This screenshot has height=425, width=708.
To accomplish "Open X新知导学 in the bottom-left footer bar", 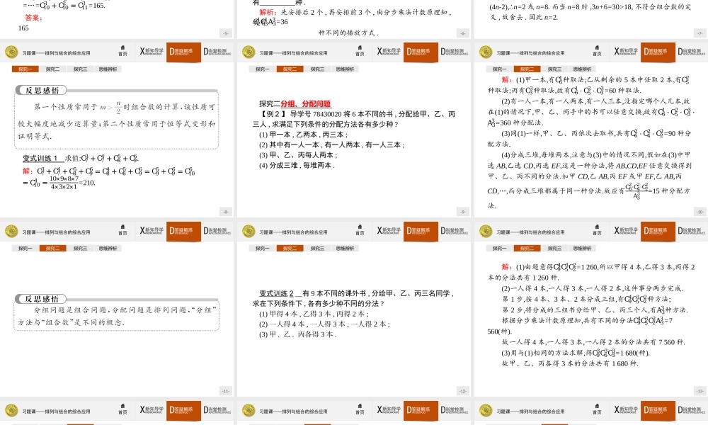I will (151, 409).
